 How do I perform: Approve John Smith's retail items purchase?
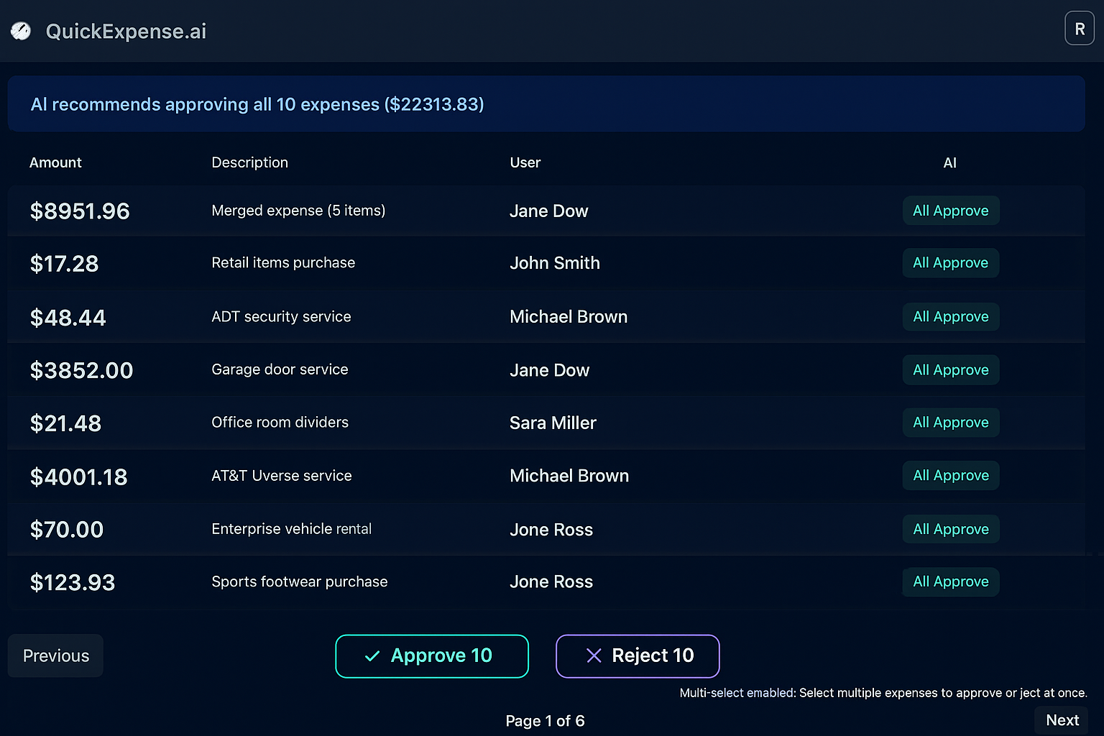[950, 263]
